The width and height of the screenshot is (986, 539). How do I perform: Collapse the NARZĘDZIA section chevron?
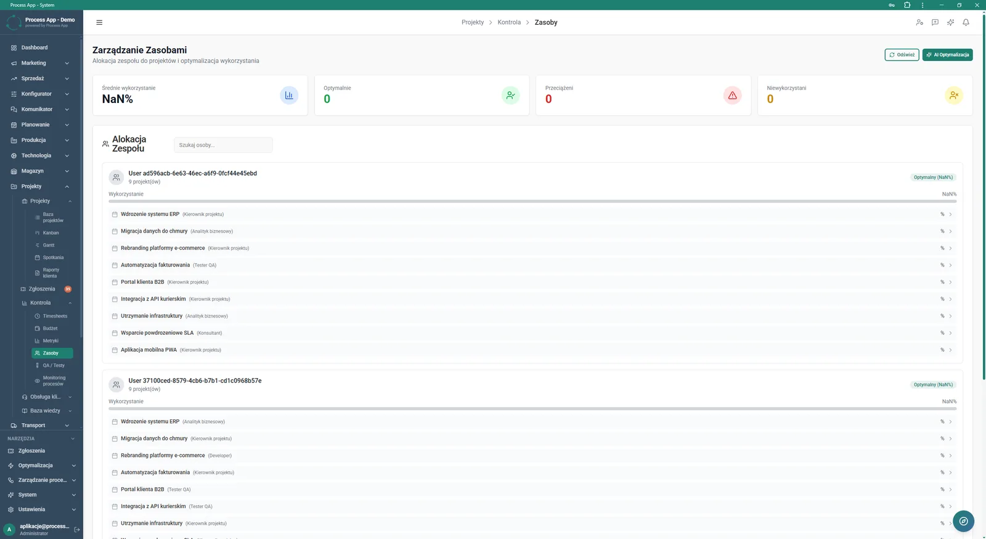tap(73, 438)
